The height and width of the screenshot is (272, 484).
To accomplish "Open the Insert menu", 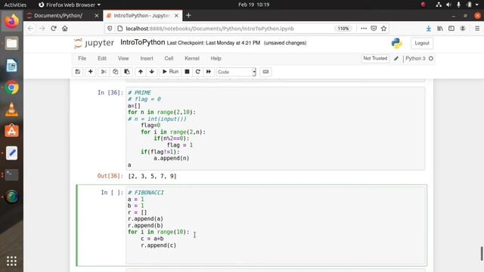I will pyautogui.click(x=147, y=58).
